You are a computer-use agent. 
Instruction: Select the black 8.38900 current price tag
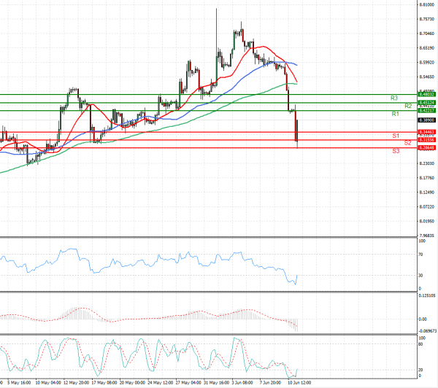[426, 120]
